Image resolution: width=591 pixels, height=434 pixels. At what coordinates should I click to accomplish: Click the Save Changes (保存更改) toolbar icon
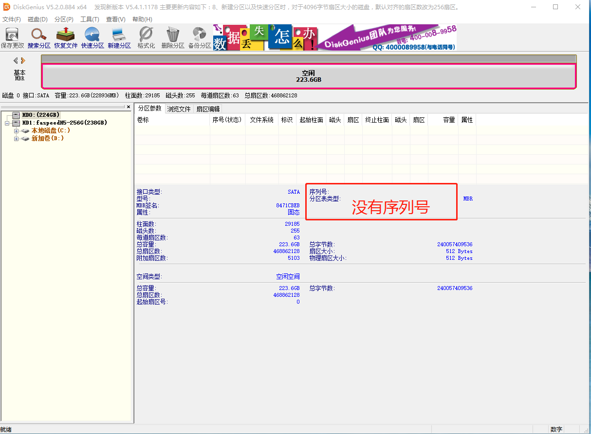tap(12, 38)
